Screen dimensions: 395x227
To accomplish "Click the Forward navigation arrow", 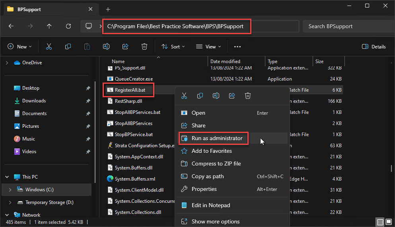I will pyautogui.click(x=30, y=26).
